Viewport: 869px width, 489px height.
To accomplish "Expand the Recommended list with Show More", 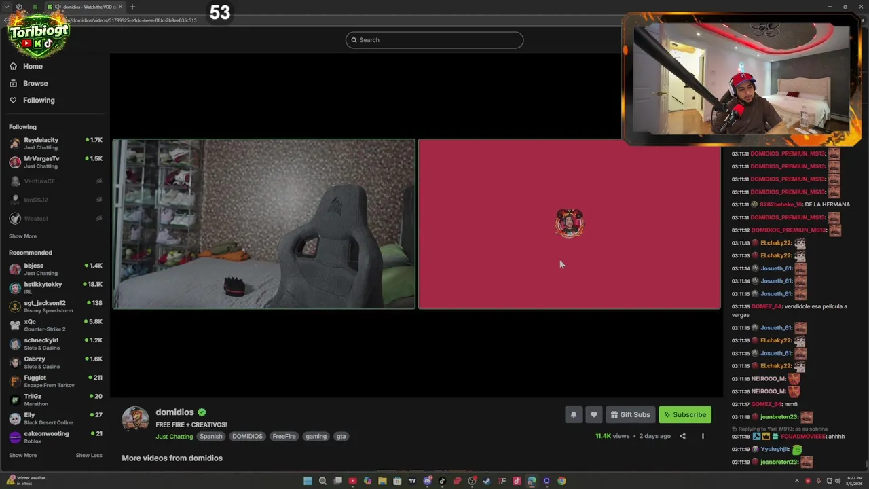I will (x=22, y=455).
